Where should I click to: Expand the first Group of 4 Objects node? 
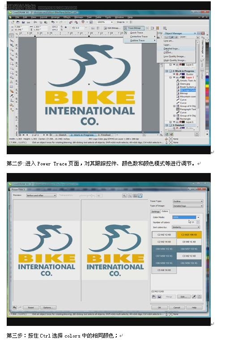174,106
